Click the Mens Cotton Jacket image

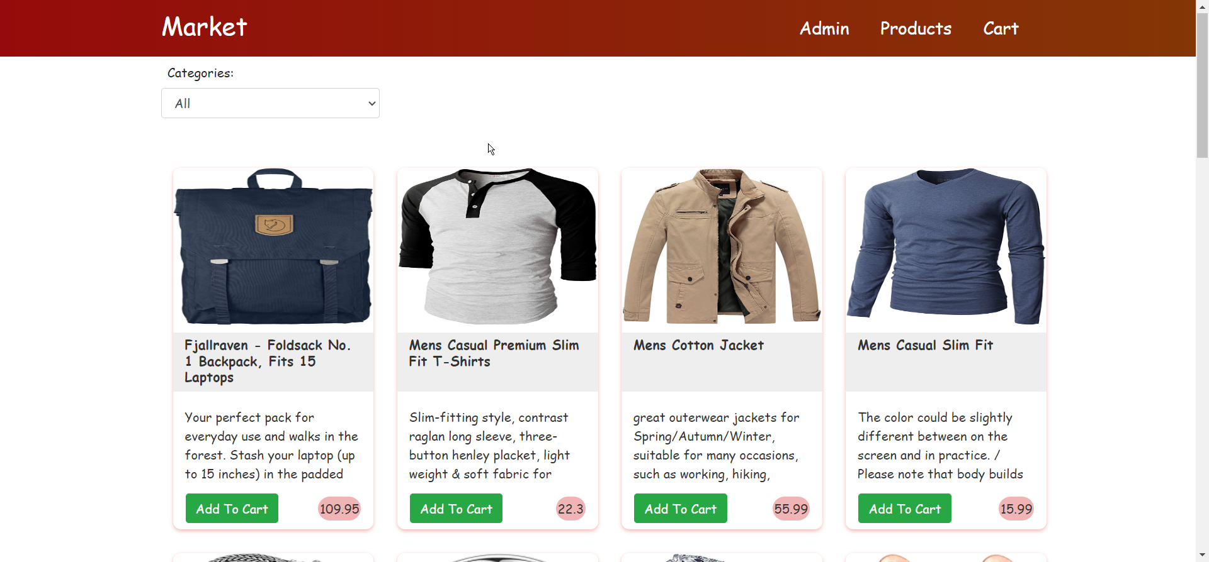[x=722, y=247]
